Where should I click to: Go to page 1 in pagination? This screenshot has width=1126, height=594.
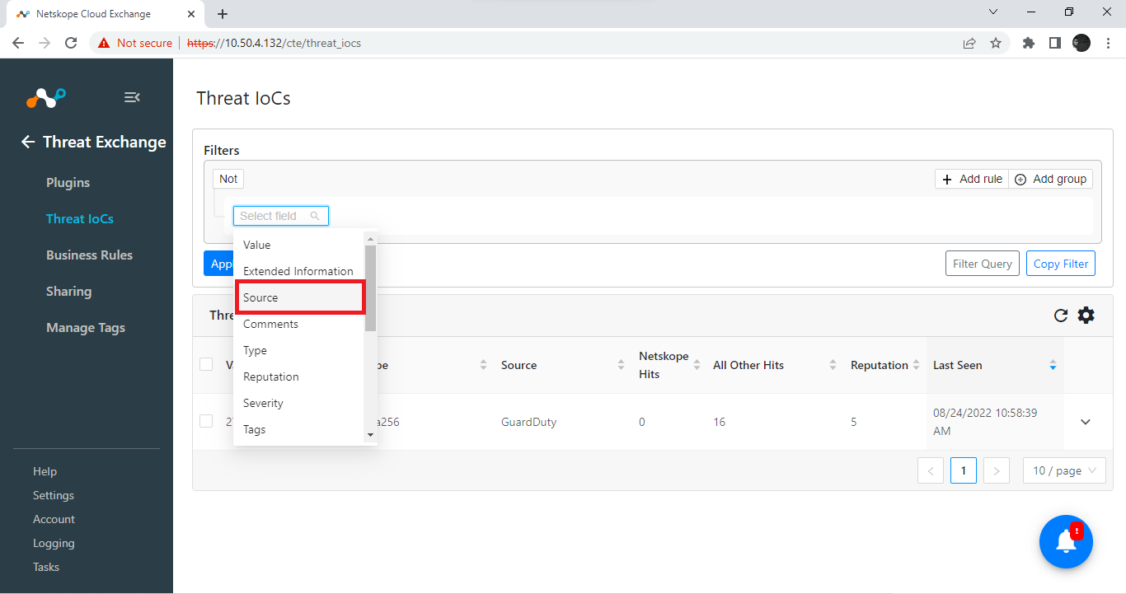click(963, 470)
